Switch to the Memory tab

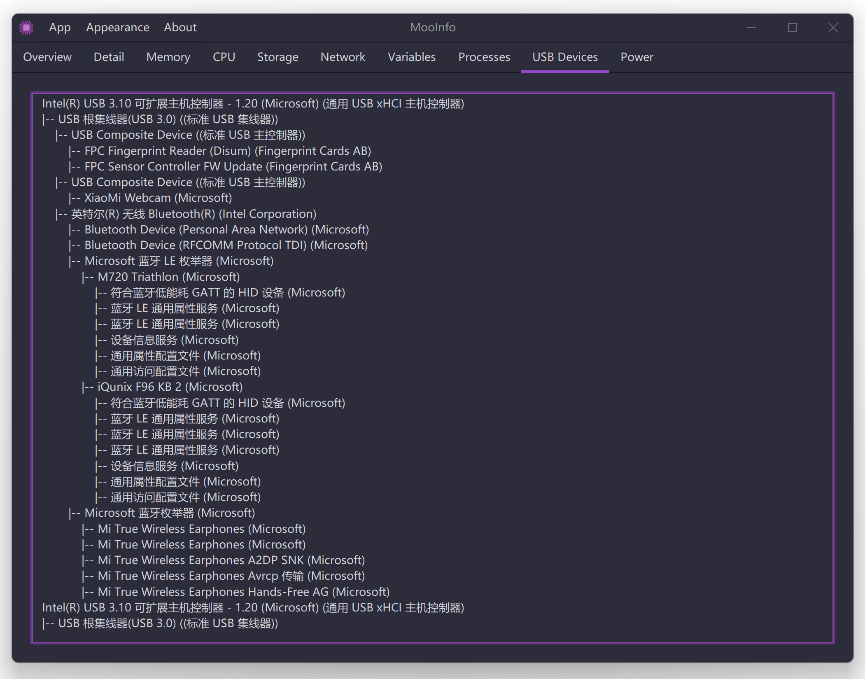point(168,57)
